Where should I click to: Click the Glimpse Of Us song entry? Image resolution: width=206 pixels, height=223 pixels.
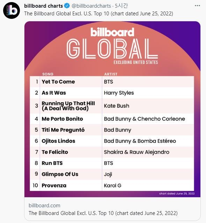[x=60, y=174]
